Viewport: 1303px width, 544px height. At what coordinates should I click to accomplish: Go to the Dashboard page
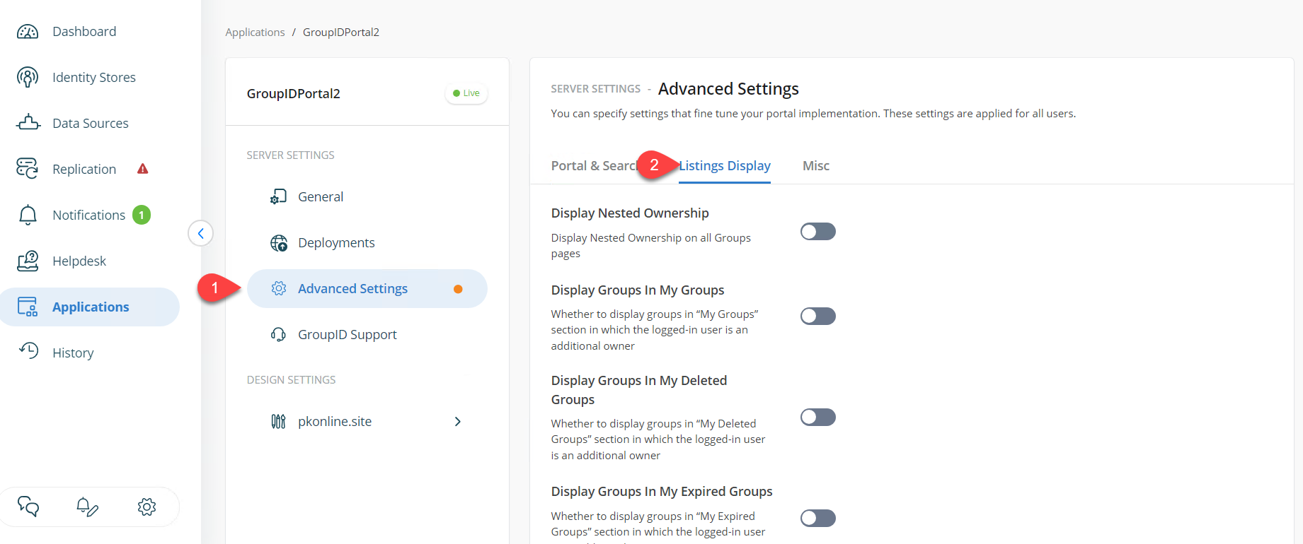[84, 32]
